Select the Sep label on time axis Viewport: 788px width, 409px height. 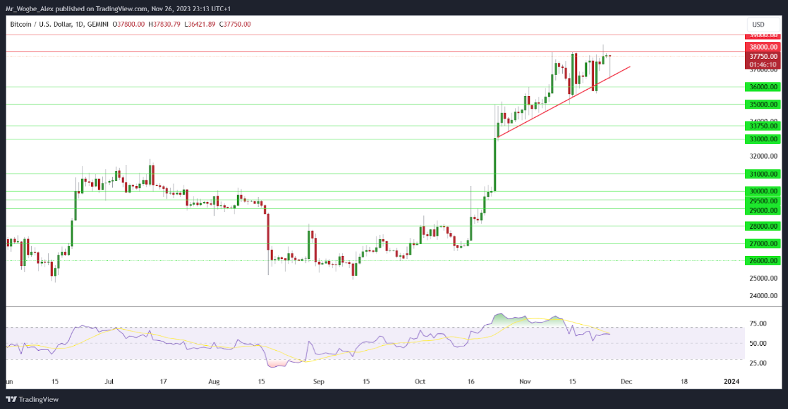point(318,382)
